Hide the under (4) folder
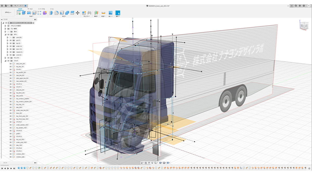This screenshot has height=175, width=312. (x=11, y=46)
